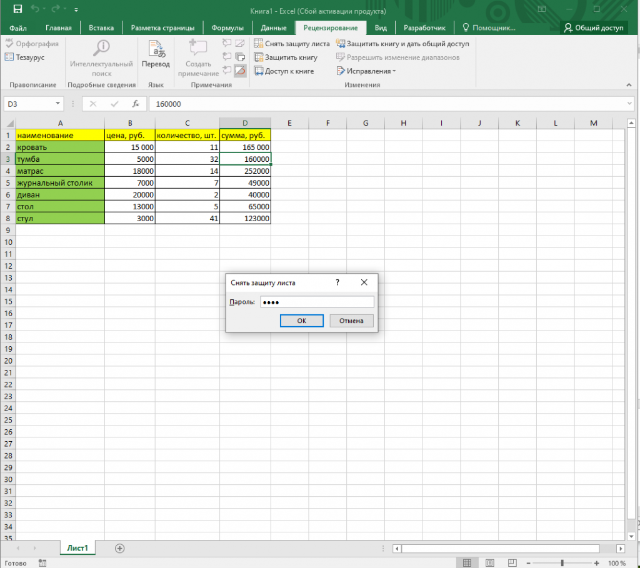Select column A header
Screen dimensions: 640x568
click(x=60, y=123)
